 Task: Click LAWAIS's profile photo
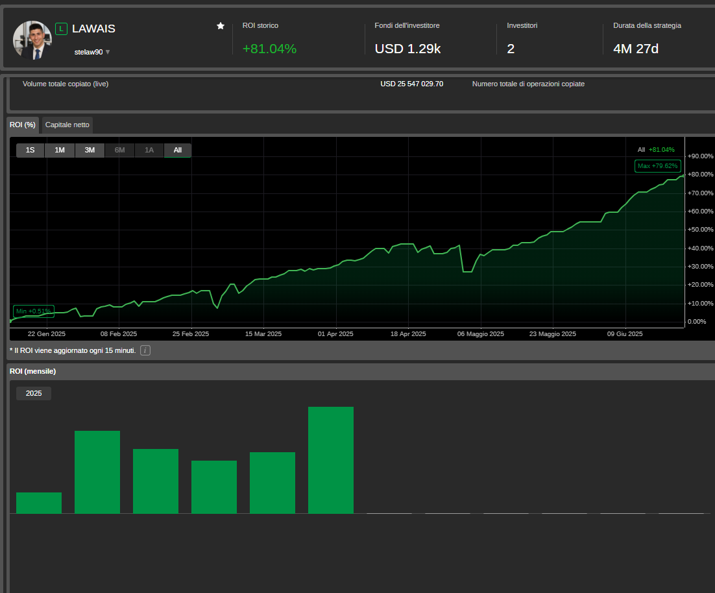click(32, 40)
